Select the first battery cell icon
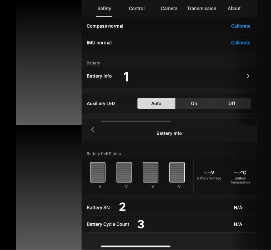Viewport: 271px width, 250px height. [98, 172]
